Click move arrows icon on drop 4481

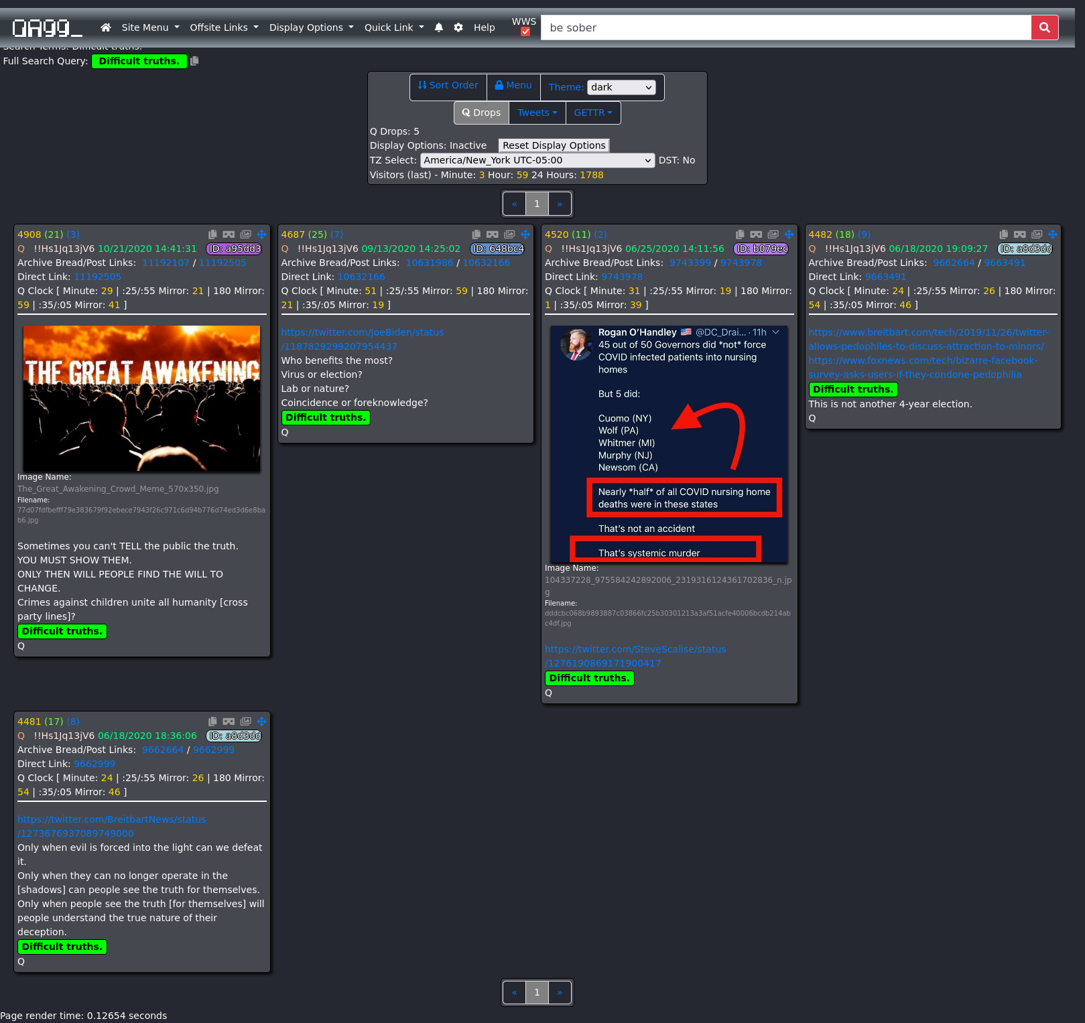point(262,722)
